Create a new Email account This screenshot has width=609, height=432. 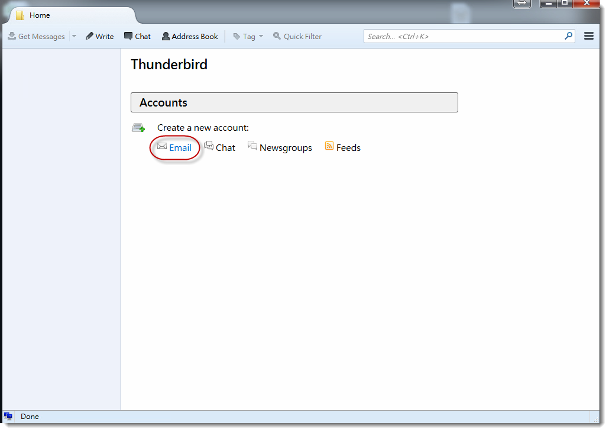tap(174, 147)
